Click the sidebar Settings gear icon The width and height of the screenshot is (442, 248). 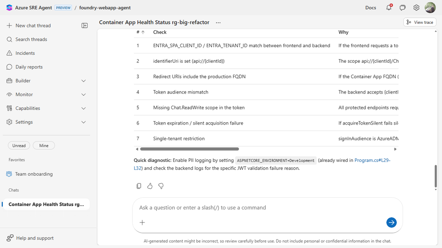click(x=9, y=122)
